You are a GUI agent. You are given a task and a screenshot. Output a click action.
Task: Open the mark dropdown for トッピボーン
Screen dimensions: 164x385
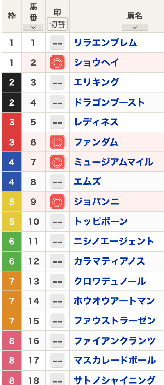pos(57,221)
